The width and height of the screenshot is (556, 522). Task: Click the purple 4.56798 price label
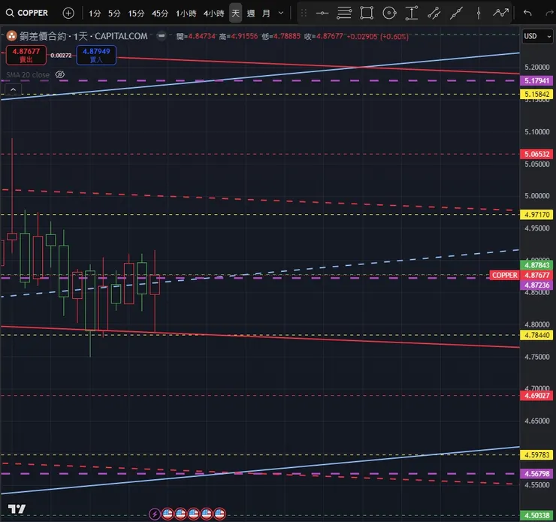click(536, 474)
